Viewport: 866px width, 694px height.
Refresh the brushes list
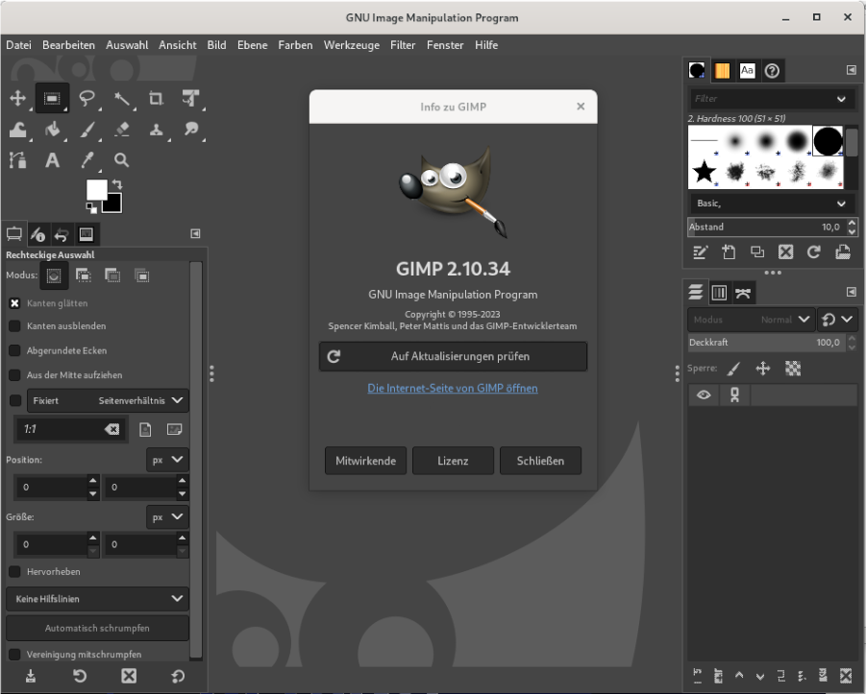coord(813,252)
